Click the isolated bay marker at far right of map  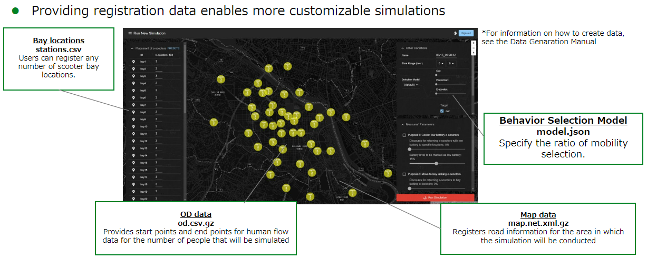pyautogui.click(x=388, y=173)
